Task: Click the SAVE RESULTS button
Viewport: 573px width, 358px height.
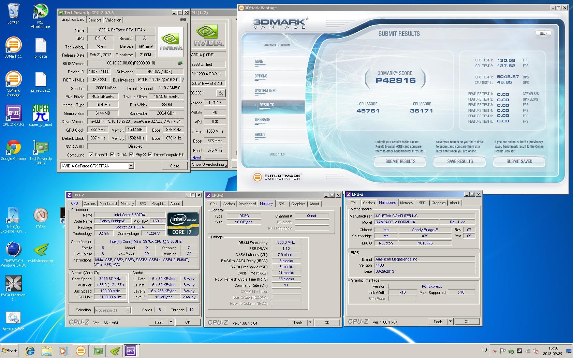Action: click(460, 162)
